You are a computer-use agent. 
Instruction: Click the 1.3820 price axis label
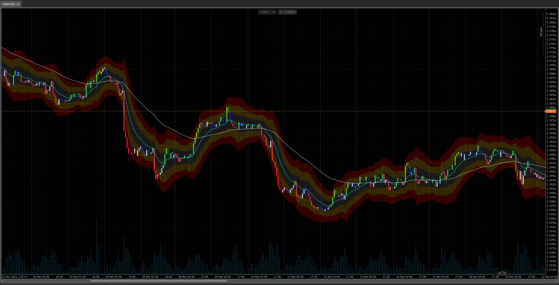coord(551,14)
